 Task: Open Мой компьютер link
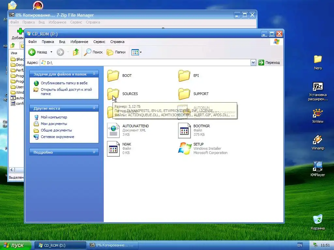pyautogui.click(x=54, y=117)
